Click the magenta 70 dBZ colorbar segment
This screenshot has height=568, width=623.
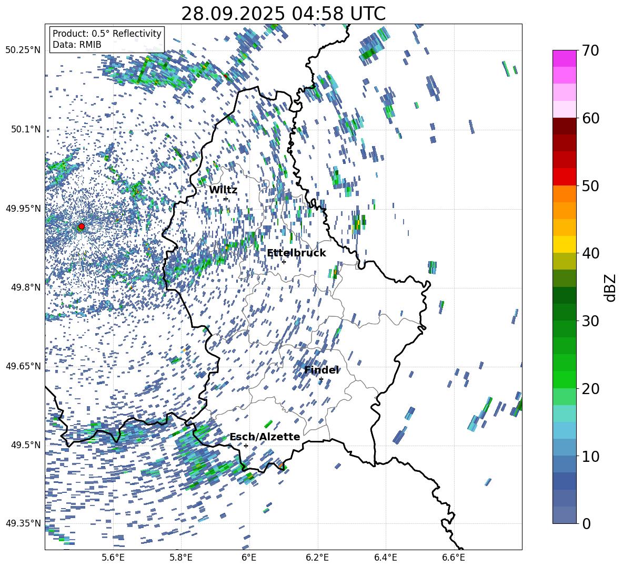(565, 58)
